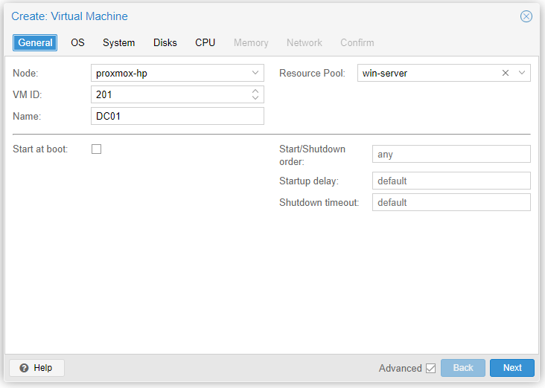Screen dimensions: 545x388
Task: Click the Startup delay input
Action: click(x=451, y=181)
